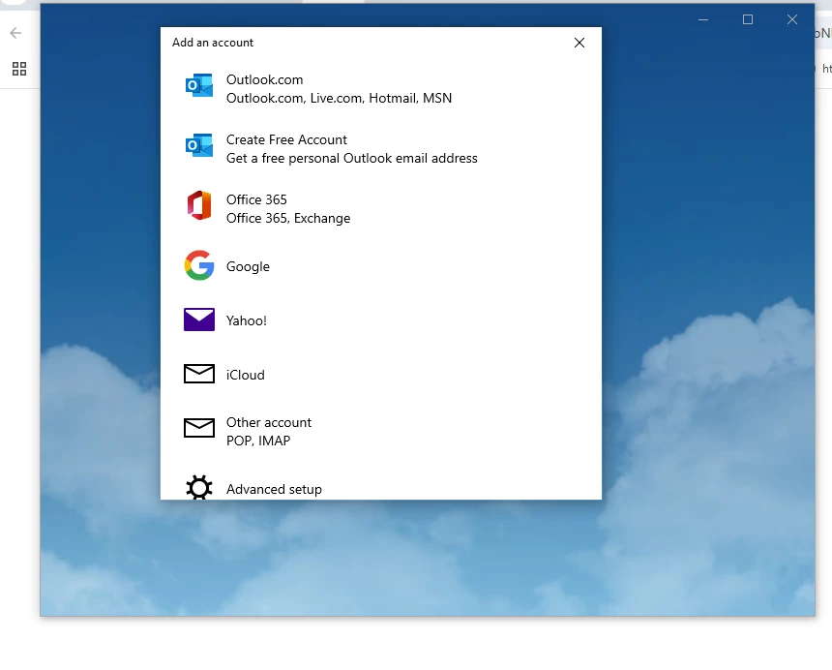Close the Mail app window
Image resolution: width=832 pixels, height=670 pixels.
(x=792, y=19)
